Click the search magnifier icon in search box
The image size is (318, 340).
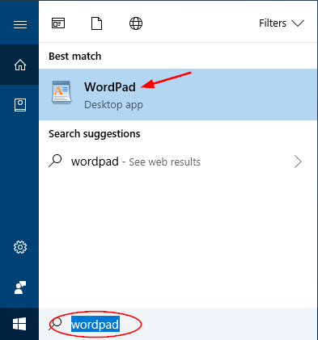point(55,324)
